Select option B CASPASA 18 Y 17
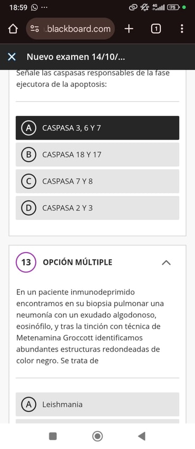 pos(97,155)
